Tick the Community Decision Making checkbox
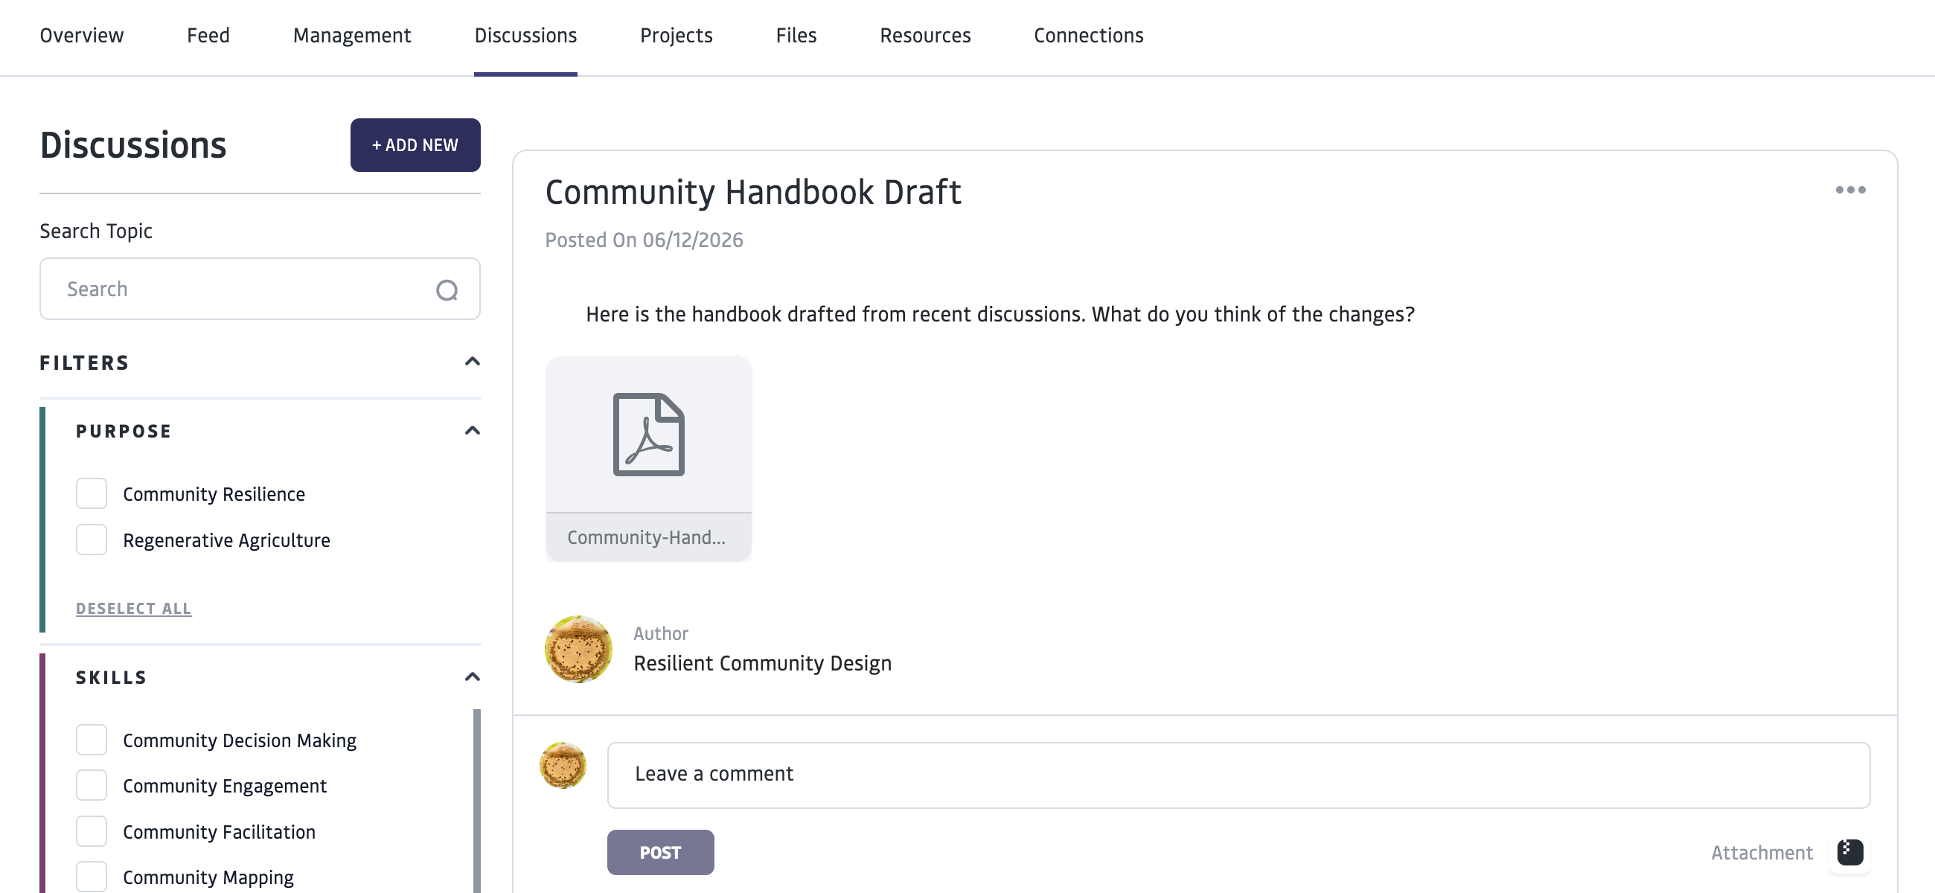 click(92, 740)
